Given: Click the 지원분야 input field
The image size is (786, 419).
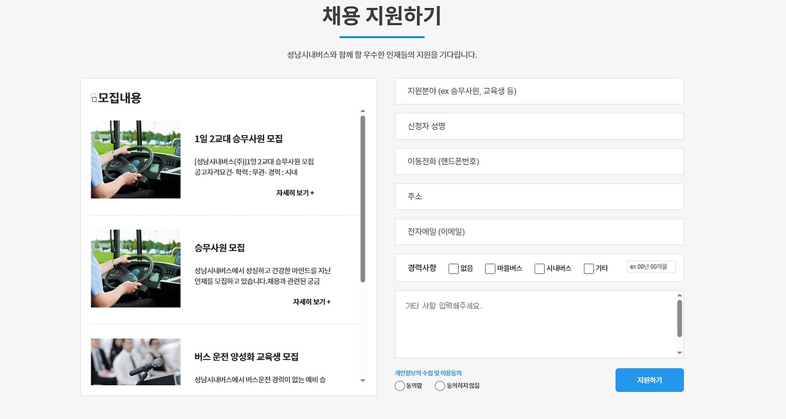Looking at the screenshot, I should (539, 90).
